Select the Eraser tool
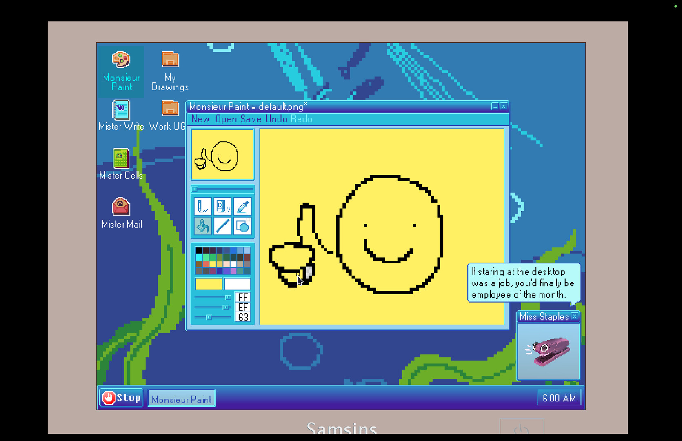Screen dimensions: 682x441 [222, 206]
